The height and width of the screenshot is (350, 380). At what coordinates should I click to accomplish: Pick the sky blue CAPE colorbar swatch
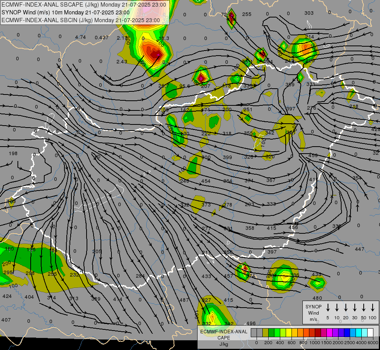(352, 332)
